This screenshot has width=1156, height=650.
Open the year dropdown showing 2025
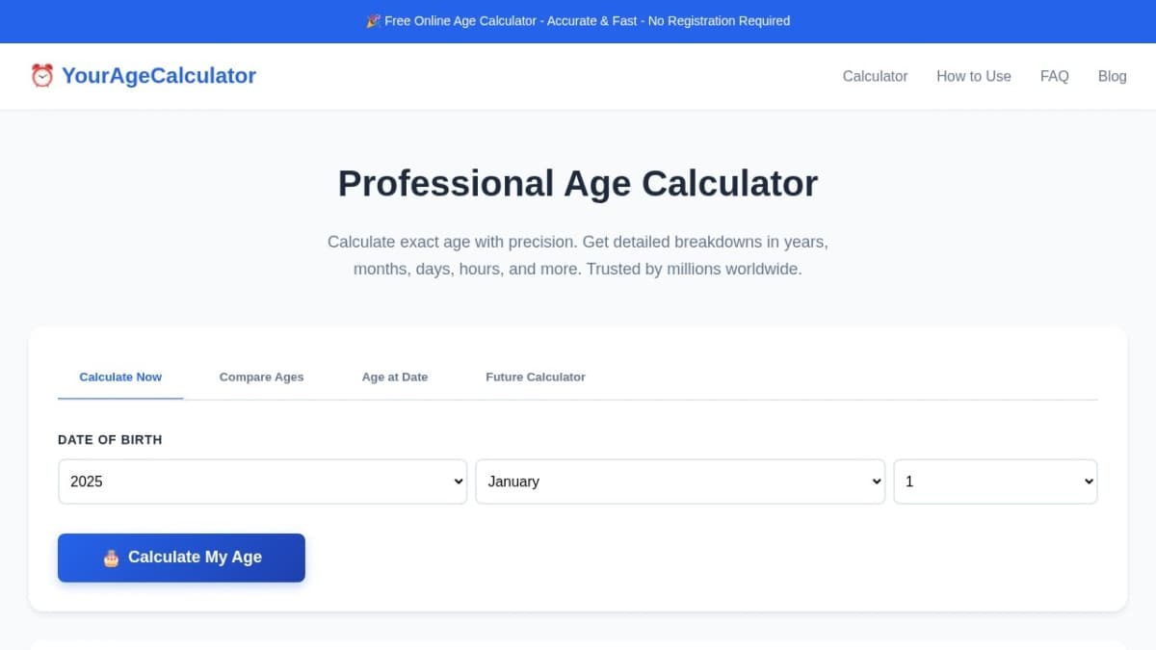point(262,481)
